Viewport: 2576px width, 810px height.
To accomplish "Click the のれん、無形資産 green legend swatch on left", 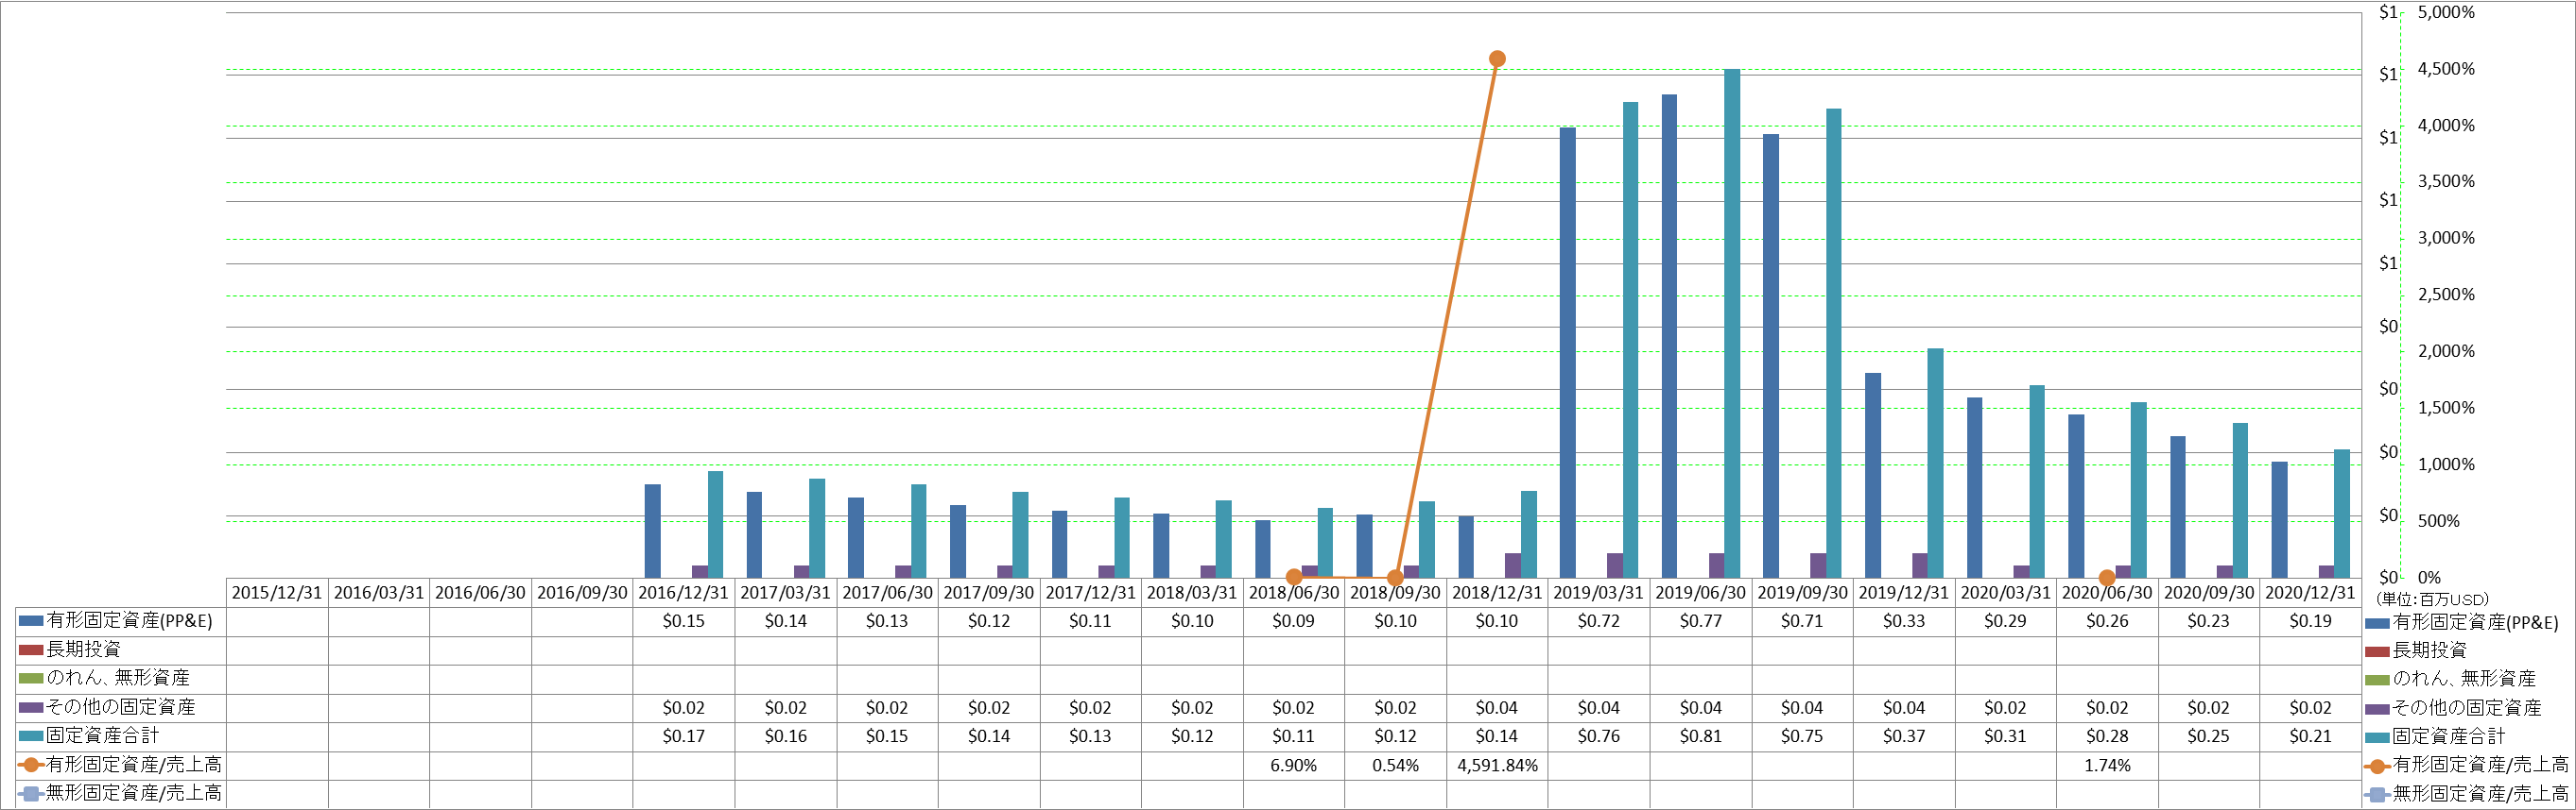I will tap(31, 678).
